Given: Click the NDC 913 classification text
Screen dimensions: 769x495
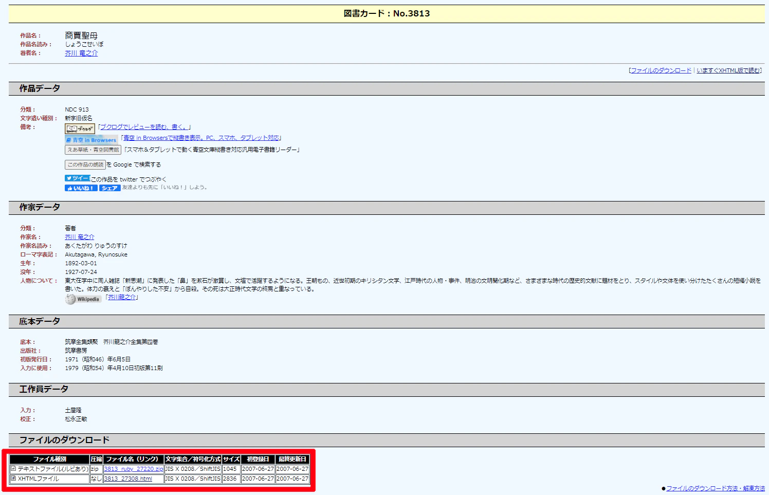Looking at the screenshot, I should click(x=77, y=109).
